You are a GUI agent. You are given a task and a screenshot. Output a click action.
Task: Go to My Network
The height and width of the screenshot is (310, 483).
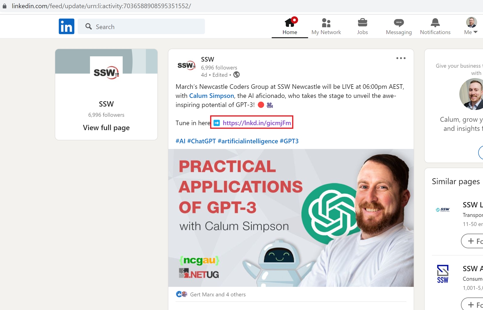click(x=326, y=26)
